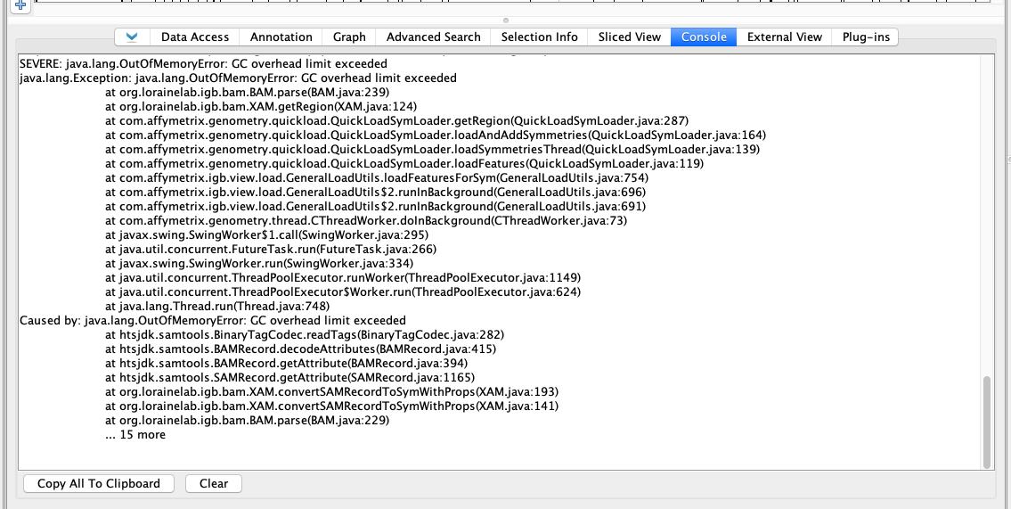1011x509 pixels.
Task: Select the active Console tab
Action: (x=704, y=37)
